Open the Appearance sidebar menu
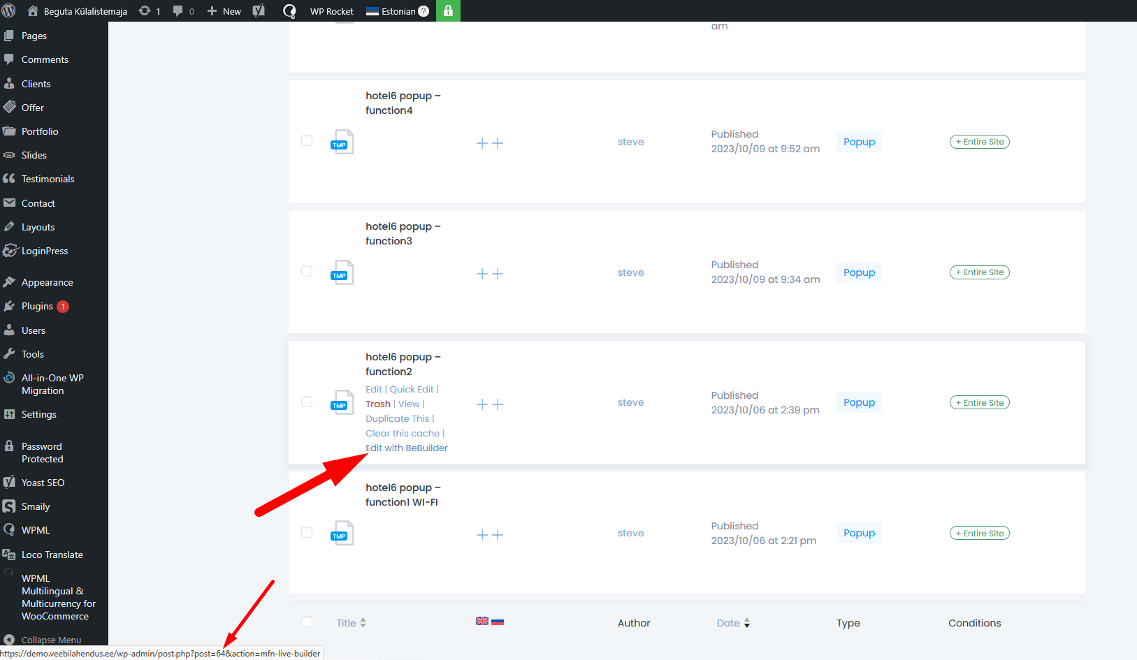Image resolution: width=1137 pixels, height=660 pixels. [x=47, y=282]
